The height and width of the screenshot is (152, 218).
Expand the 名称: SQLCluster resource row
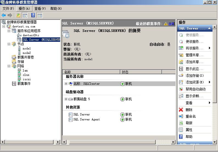[x=66, y=84]
